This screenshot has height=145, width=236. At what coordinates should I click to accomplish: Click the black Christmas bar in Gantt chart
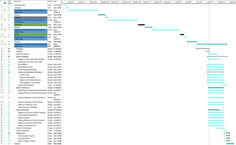click(x=141, y=25)
